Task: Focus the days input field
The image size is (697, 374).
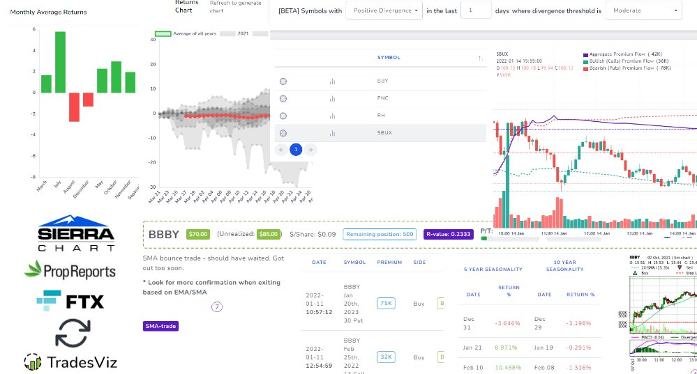Action: tap(476, 10)
